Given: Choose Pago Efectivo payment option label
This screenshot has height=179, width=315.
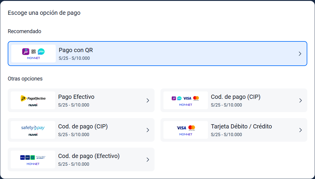Looking at the screenshot, I should click(x=76, y=97).
